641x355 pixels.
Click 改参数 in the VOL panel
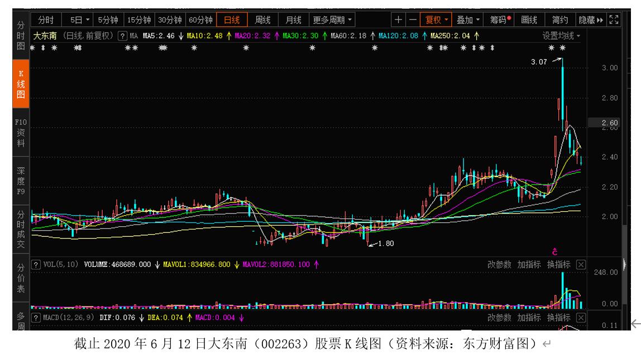[x=499, y=265]
